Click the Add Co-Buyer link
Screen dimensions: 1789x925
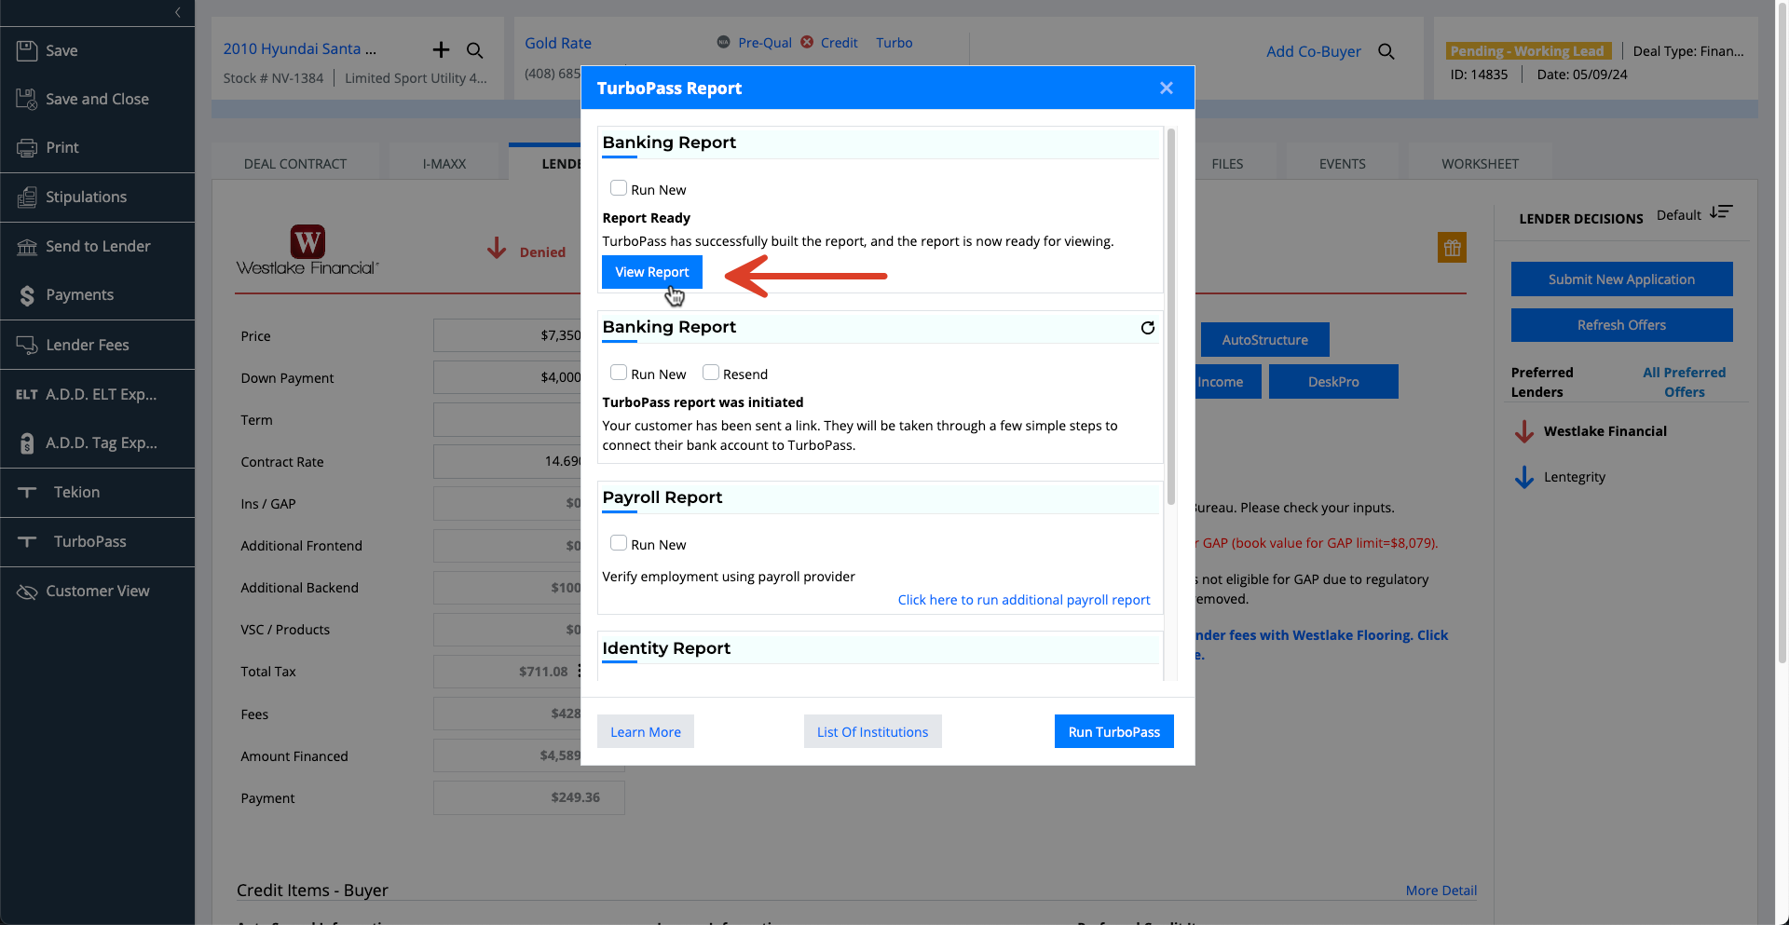click(x=1314, y=51)
